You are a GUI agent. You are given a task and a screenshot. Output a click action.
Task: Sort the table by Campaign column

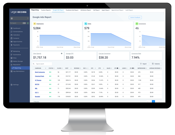[40, 68]
